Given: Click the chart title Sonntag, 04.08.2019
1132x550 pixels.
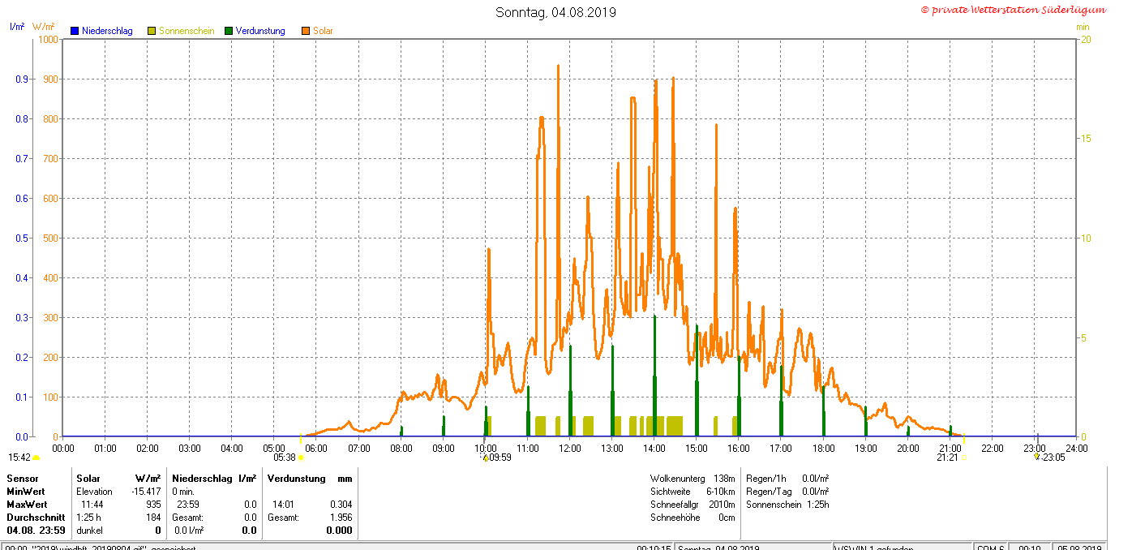Looking at the screenshot, I should click(555, 12).
